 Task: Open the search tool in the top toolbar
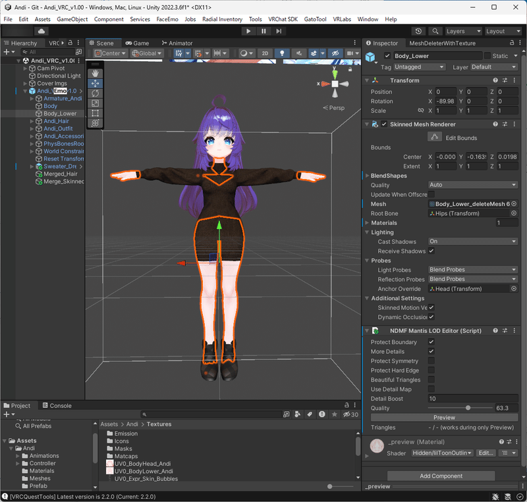[x=435, y=31]
